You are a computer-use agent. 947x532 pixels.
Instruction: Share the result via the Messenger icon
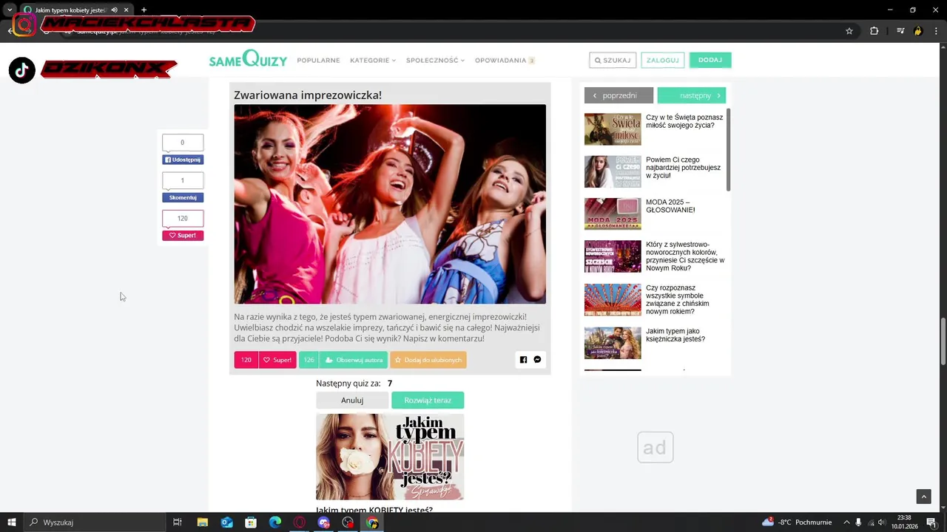tap(537, 360)
